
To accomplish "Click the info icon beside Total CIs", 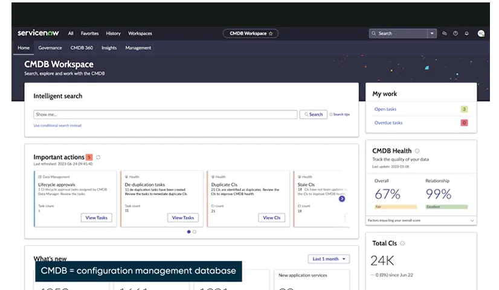I will pos(402,243).
